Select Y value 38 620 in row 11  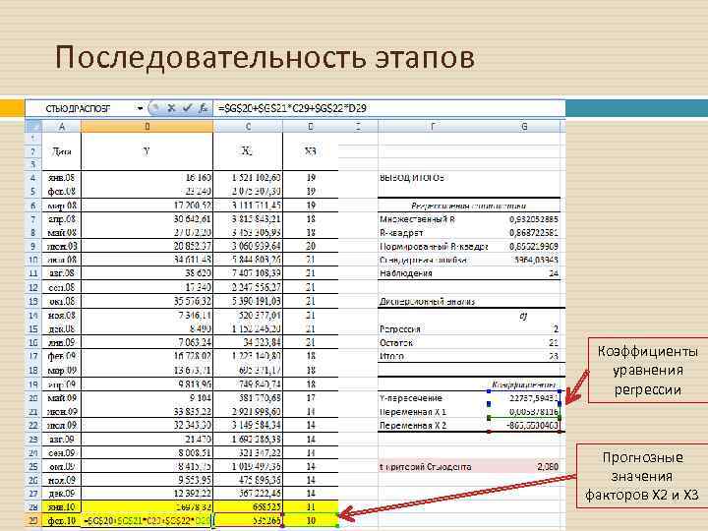click(147, 273)
